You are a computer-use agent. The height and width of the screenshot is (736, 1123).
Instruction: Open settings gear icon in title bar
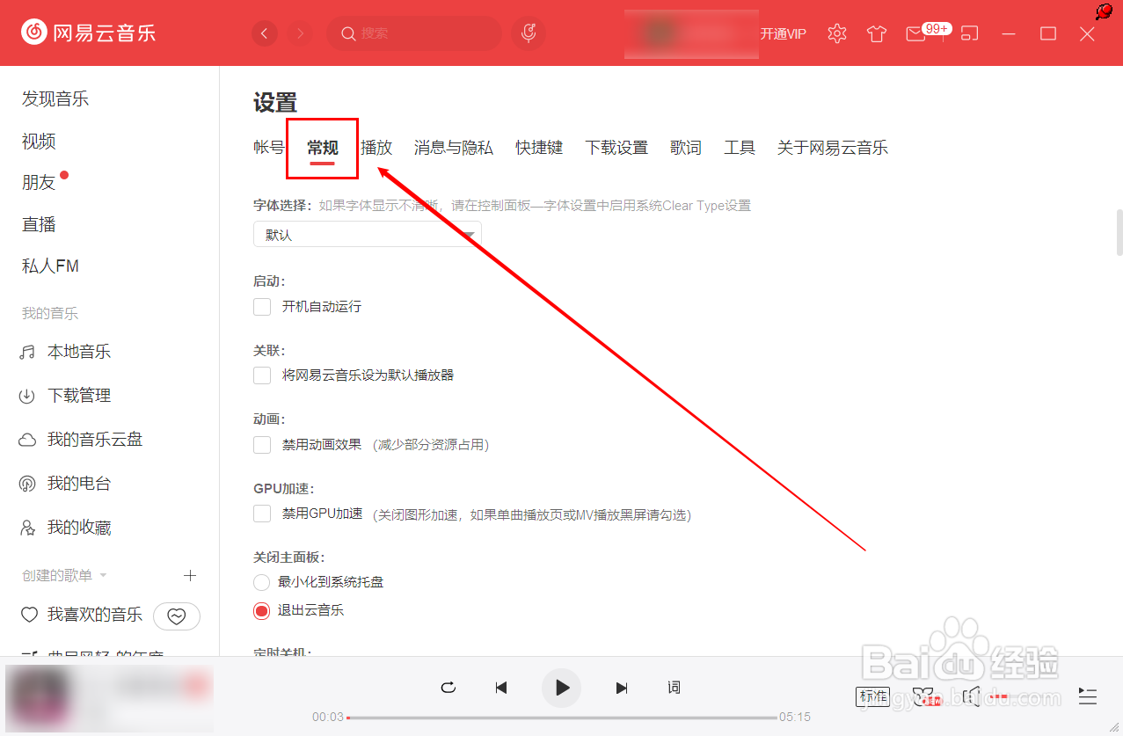[837, 33]
